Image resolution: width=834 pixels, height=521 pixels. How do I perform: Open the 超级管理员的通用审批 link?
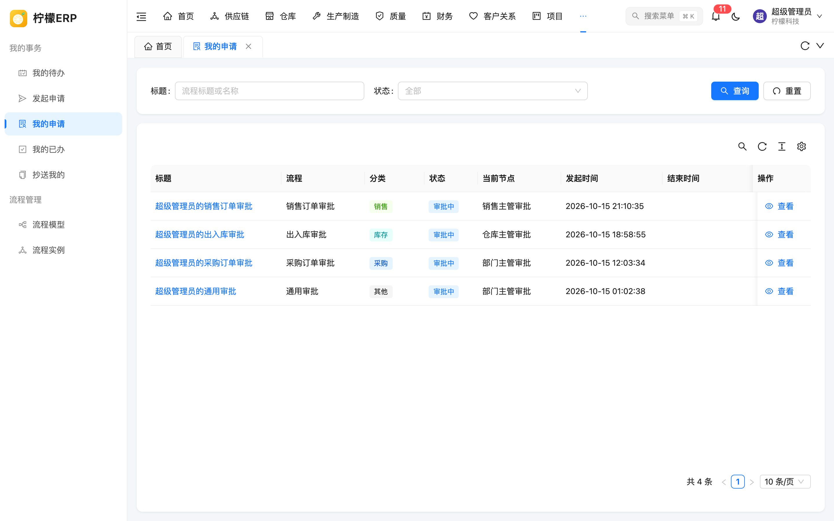195,291
